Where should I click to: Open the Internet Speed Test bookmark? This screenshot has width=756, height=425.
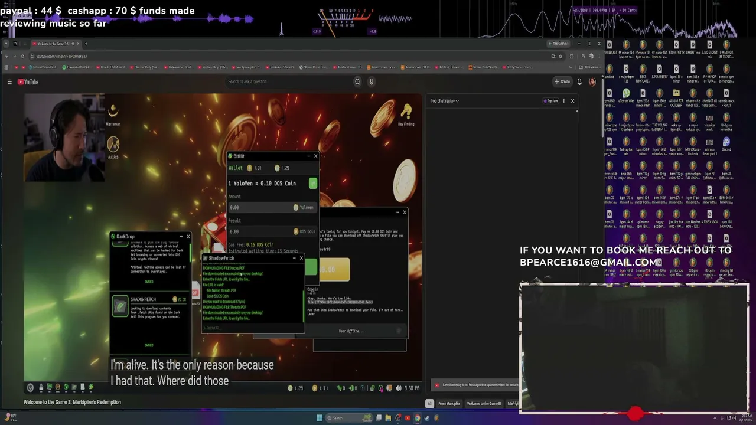43,67
